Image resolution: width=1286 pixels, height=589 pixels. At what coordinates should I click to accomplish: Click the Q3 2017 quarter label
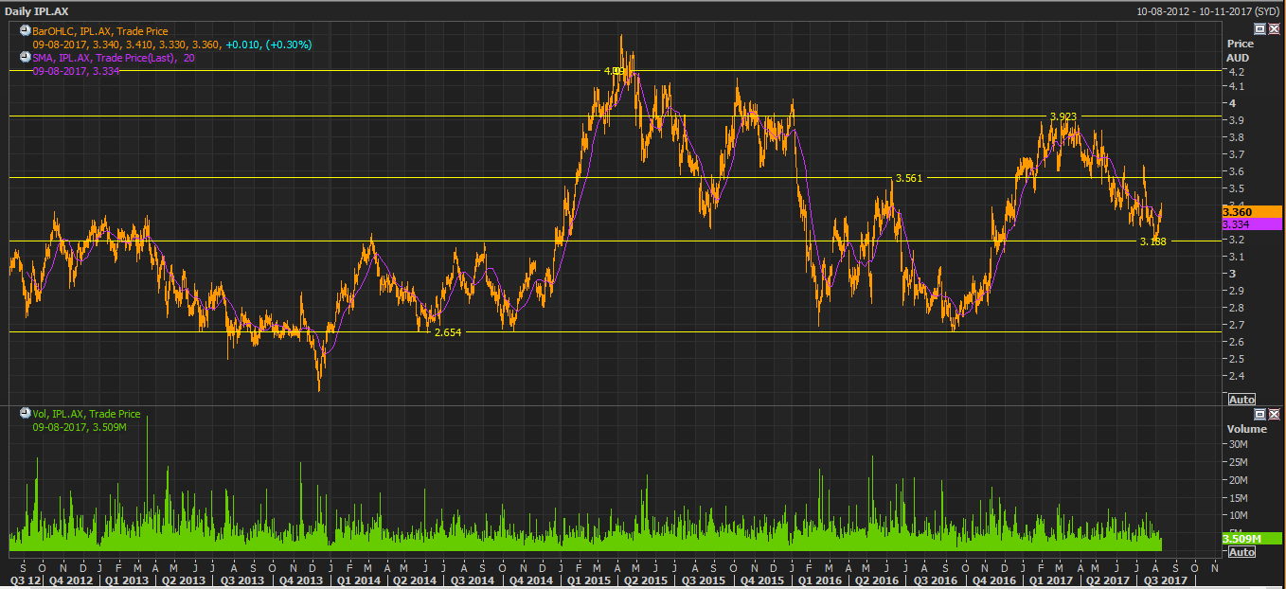point(1167,580)
